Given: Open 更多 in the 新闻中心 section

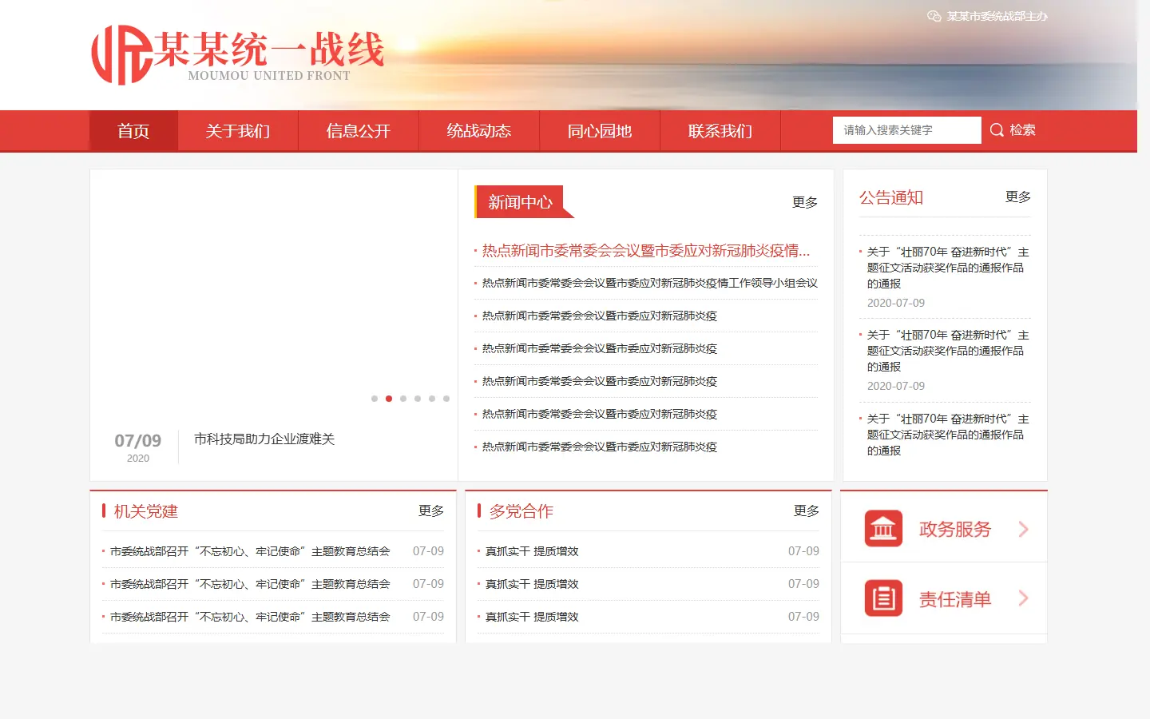Looking at the screenshot, I should click(x=805, y=203).
